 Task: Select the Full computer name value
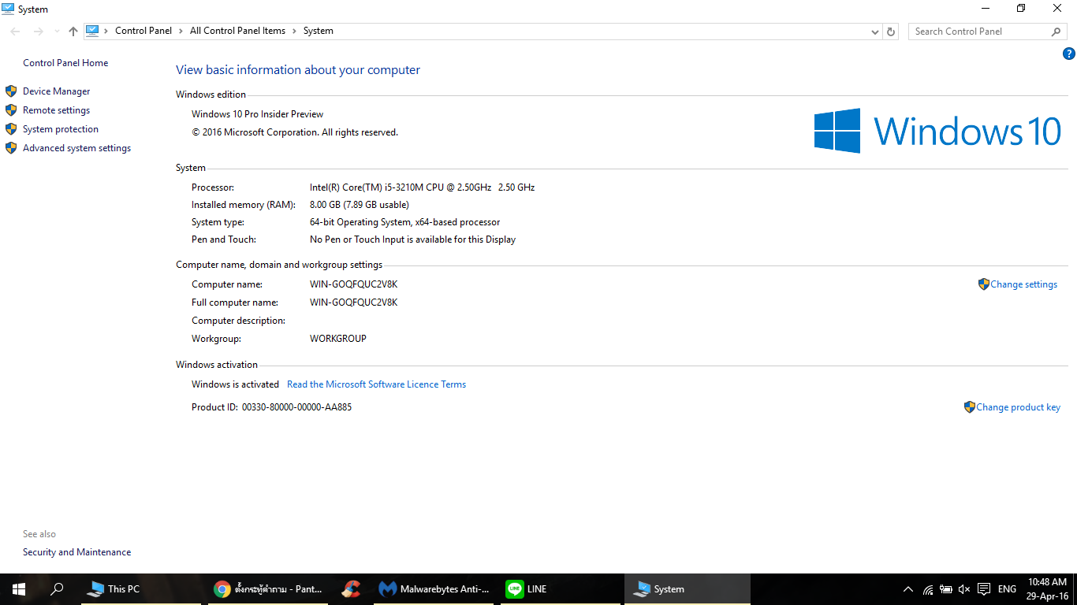point(354,302)
